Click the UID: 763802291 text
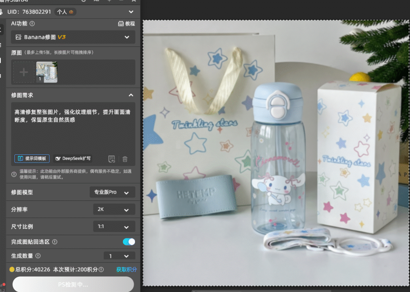Image resolution: width=410 pixels, height=292 pixels. pyautogui.click(x=29, y=12)
